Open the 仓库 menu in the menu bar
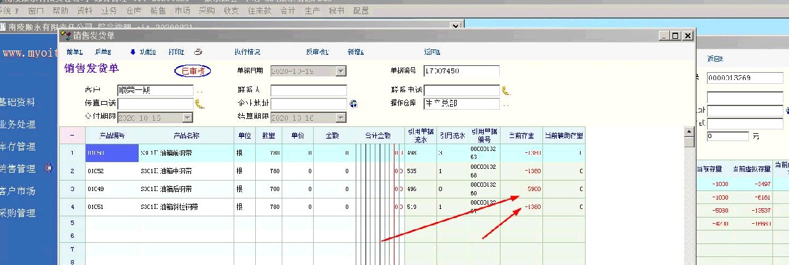This screenshot has height=265, width=789. click(x=133, y=11)
